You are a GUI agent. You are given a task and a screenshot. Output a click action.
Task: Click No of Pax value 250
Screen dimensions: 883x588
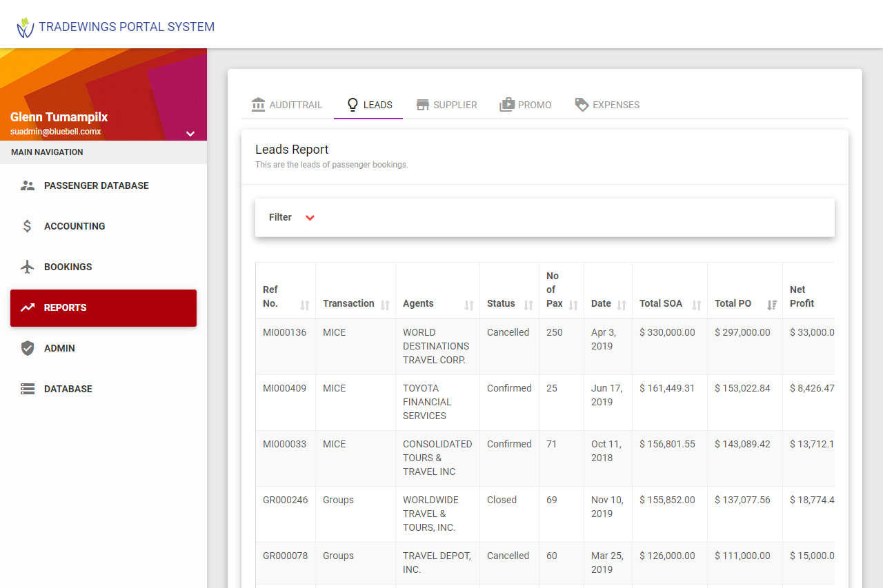[x=554, y=332]
